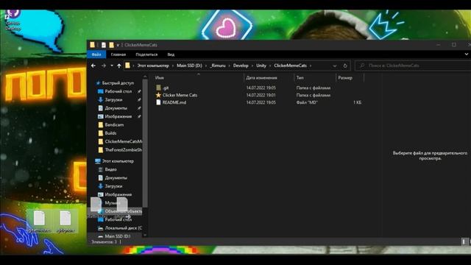
Task: Open the Файл ribbon tab
Action: [x=96, y=54]
